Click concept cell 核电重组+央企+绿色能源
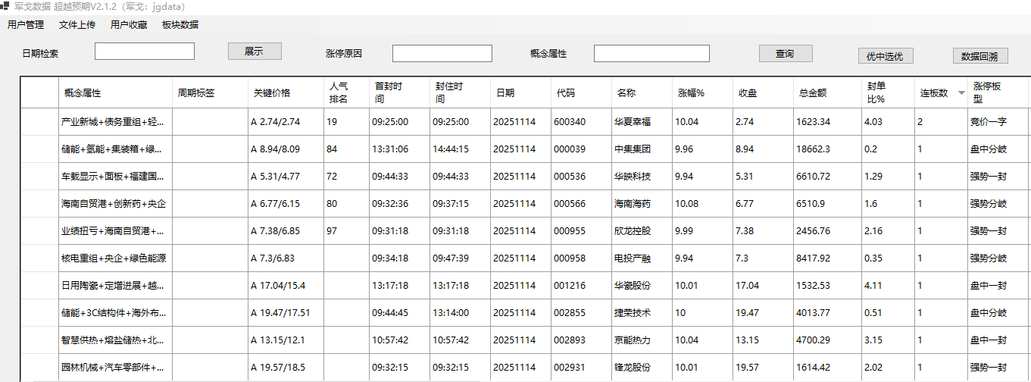Screen dimensions: 1031x382 point(115,258)
